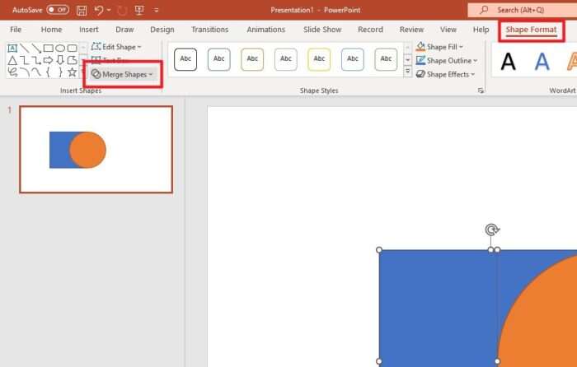The width and height of the screenshot is (577, 367).
Task: Apply blue WordArt A style
Action: [x=542, y=62]
